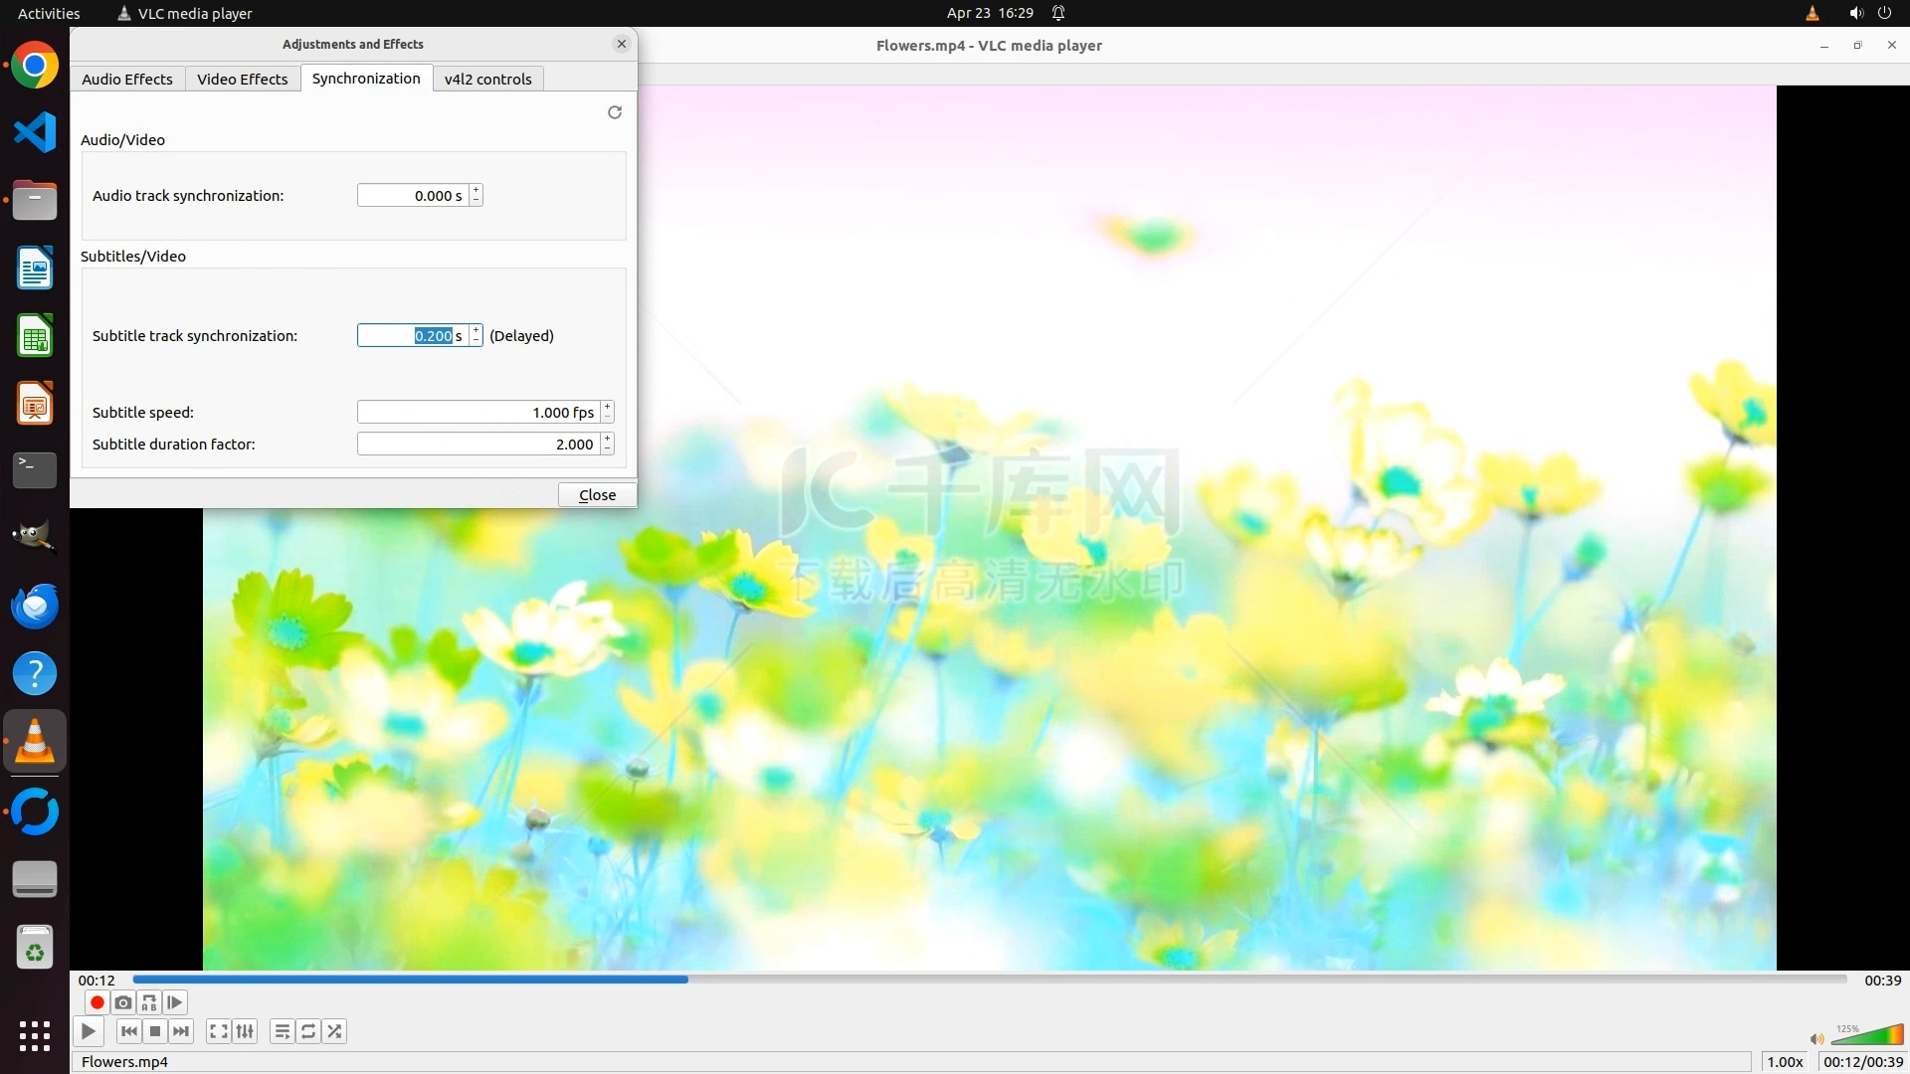Click the 1.00x playback speed label
The width and height of the screenshot is (1910, 1074).
coord(1785,1061)
